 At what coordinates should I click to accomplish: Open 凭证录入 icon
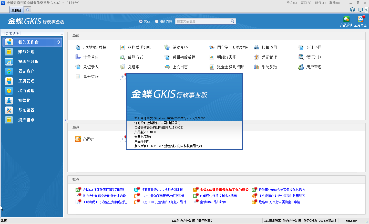[x=78, y=67]
